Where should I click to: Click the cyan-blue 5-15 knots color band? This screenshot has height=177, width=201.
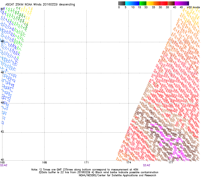pos(132,3)
